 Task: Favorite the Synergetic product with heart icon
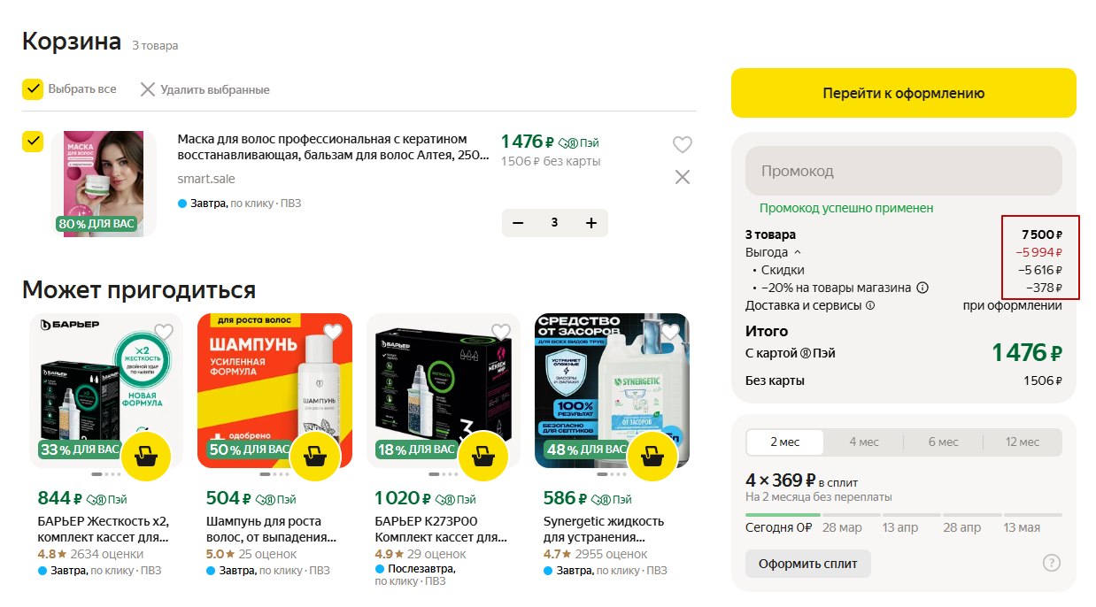(669, 332)
